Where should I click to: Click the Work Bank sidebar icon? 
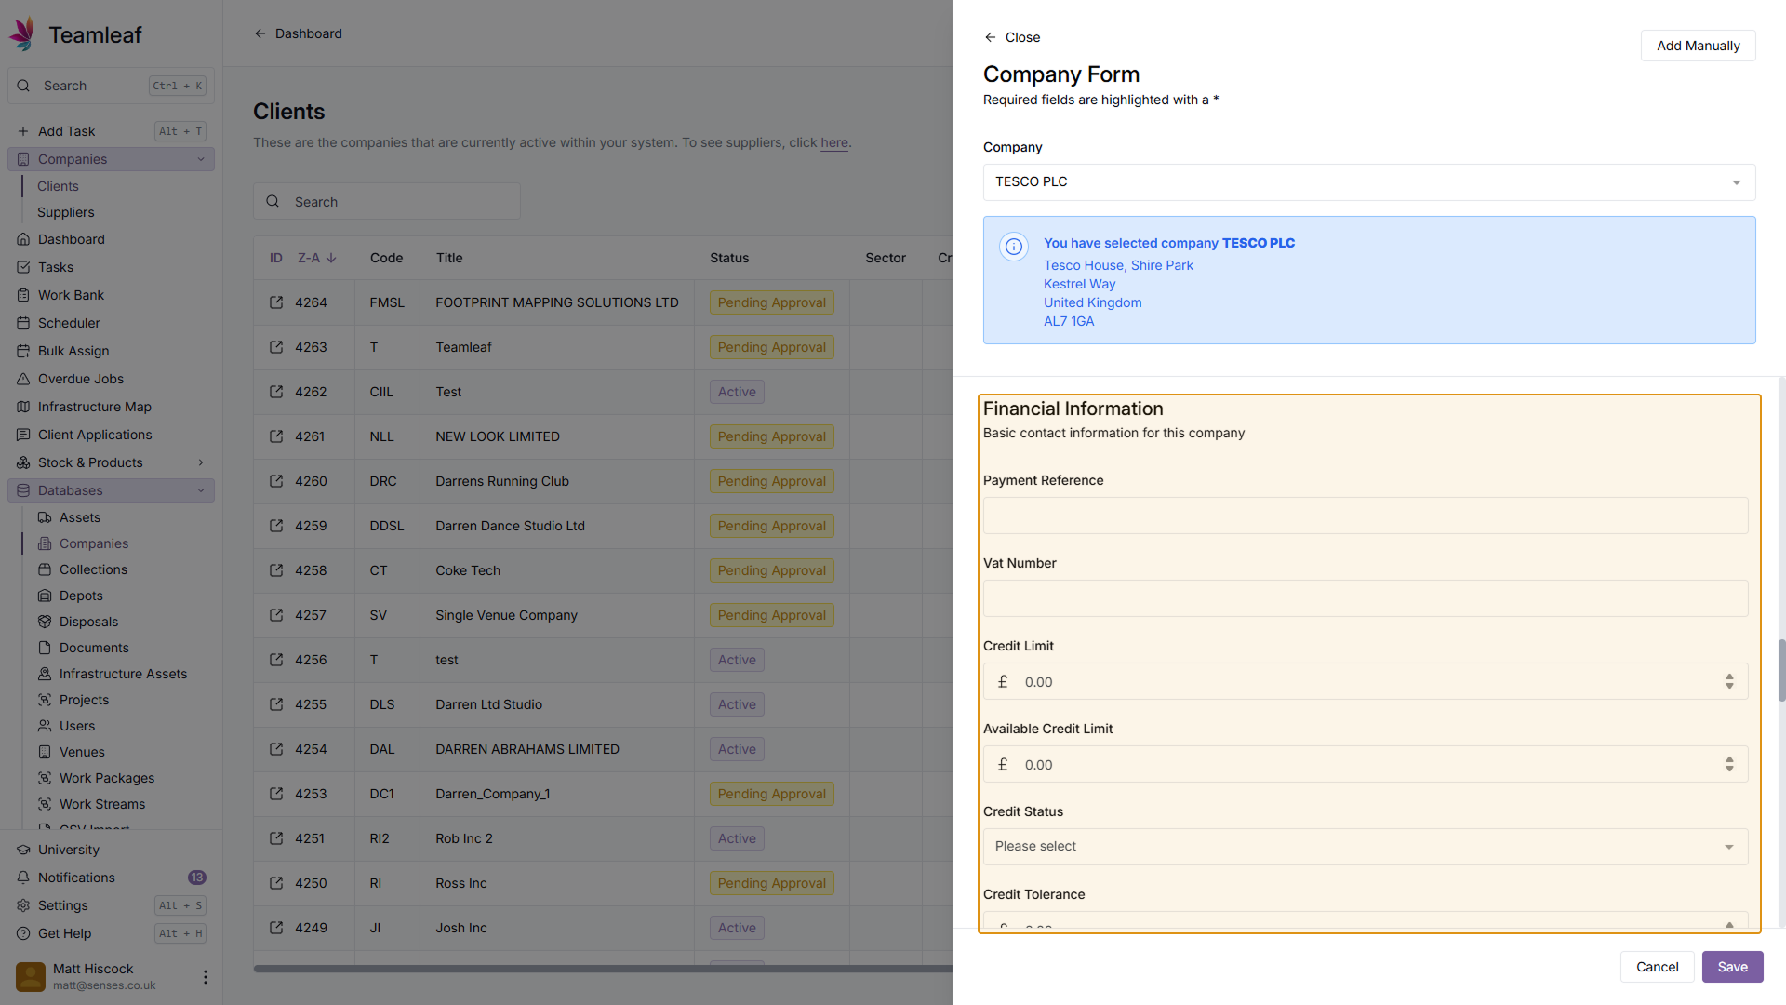point(23,295)
